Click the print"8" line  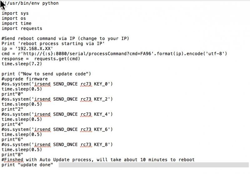pyautogui.click(x=12, y=155)
